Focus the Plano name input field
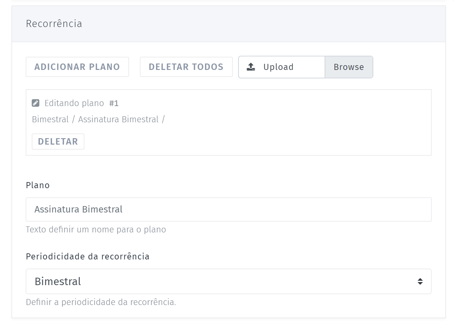 pyautogui.click(x=229, y=209)
